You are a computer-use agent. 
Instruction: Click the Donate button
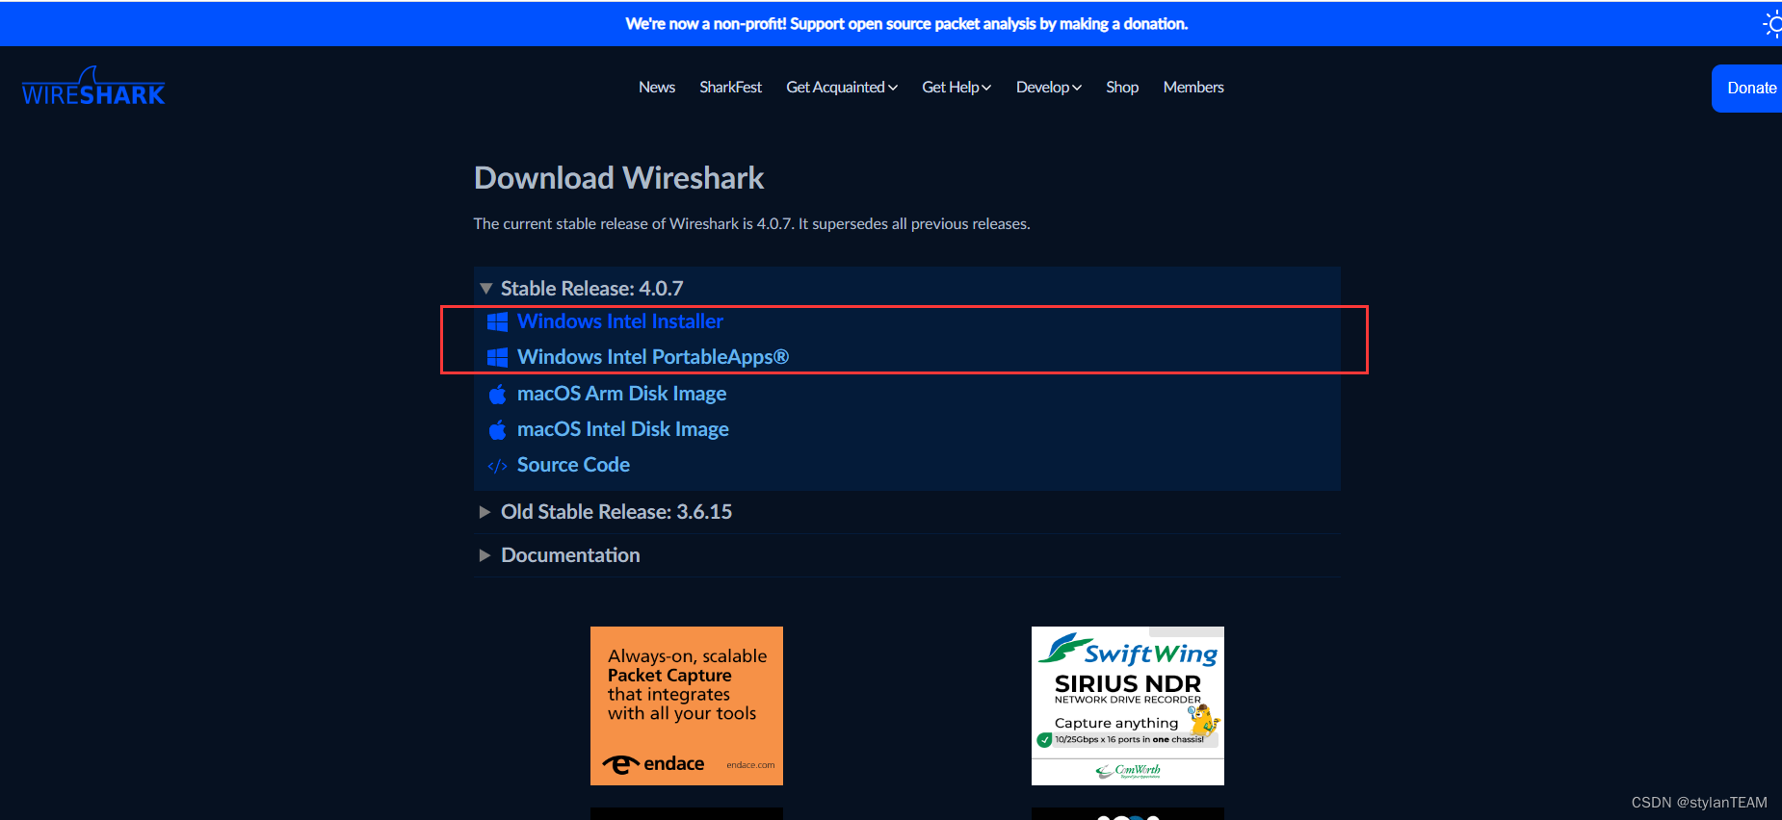[1747, 89]
